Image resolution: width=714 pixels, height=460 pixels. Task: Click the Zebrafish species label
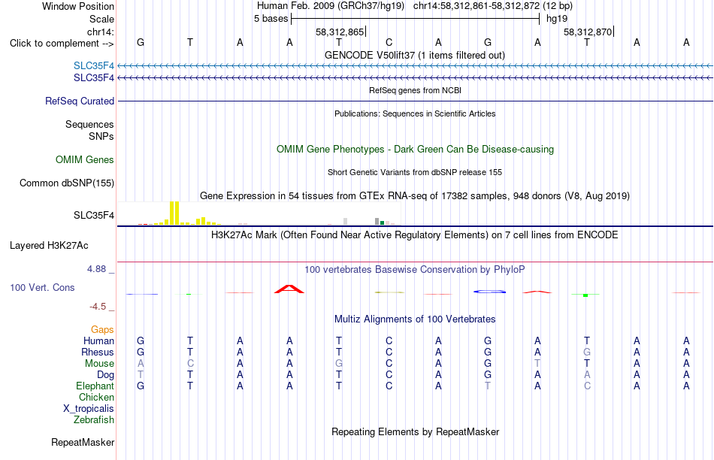[94, 420]
